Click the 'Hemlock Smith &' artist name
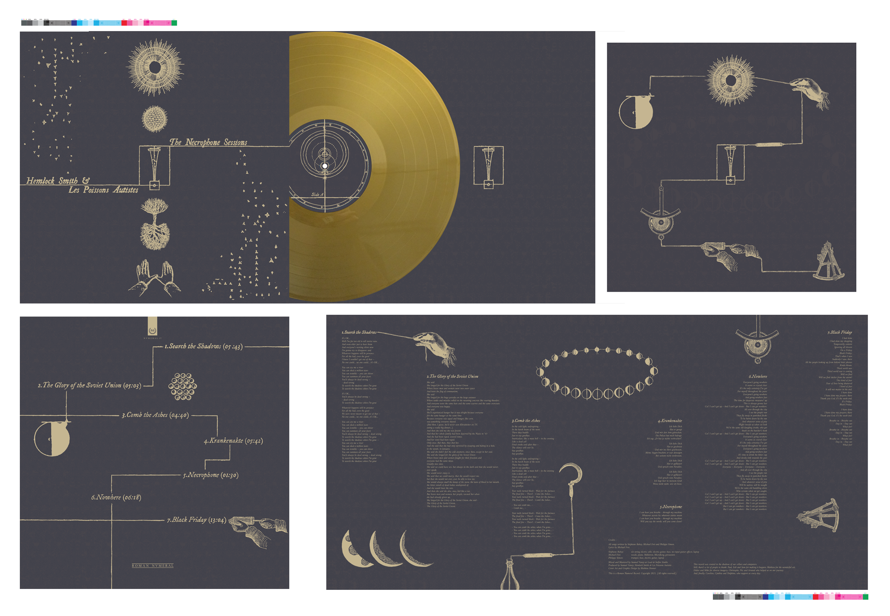The height and width of the screenshot is (616, 890). (58, 181)
